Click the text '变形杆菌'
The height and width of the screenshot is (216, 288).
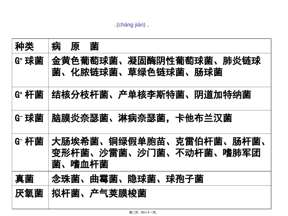click(x=70, y=153)
